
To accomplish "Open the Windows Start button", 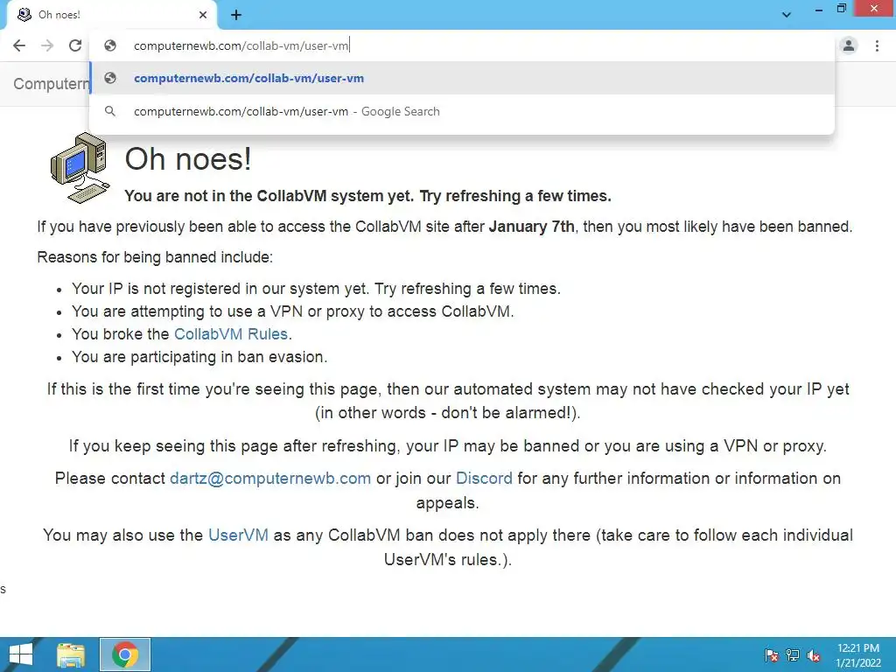I will click(21, 654).
